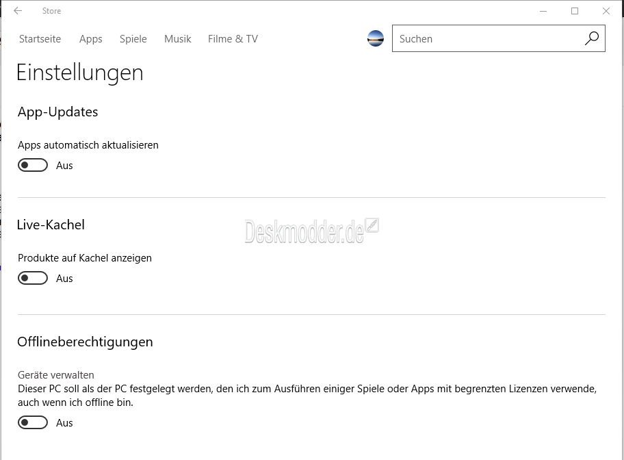Toggle the Offlineberechtigungen device switch
The image size is (624, 460).
(x=33, y=422)
